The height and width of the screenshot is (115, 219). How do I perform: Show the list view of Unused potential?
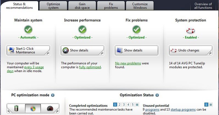pos(211,105)
